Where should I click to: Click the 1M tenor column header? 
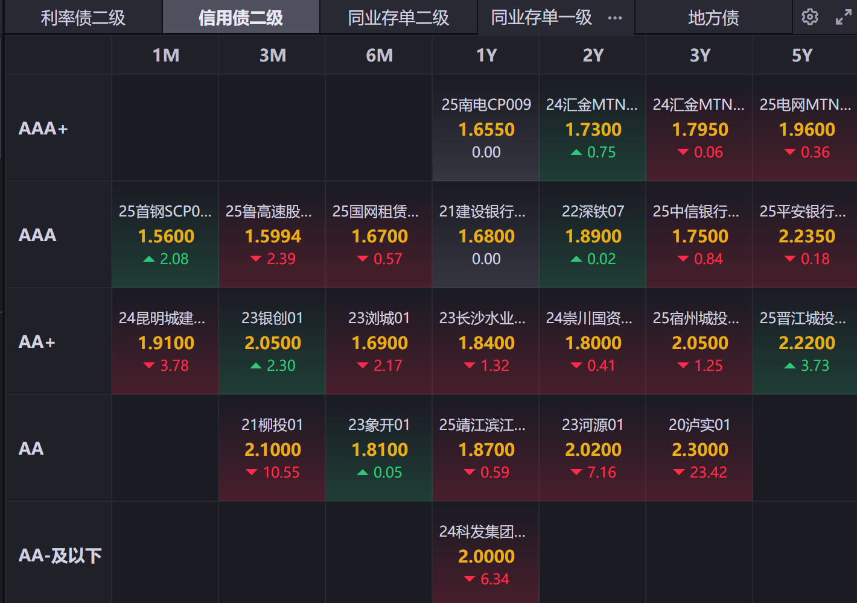165,55
